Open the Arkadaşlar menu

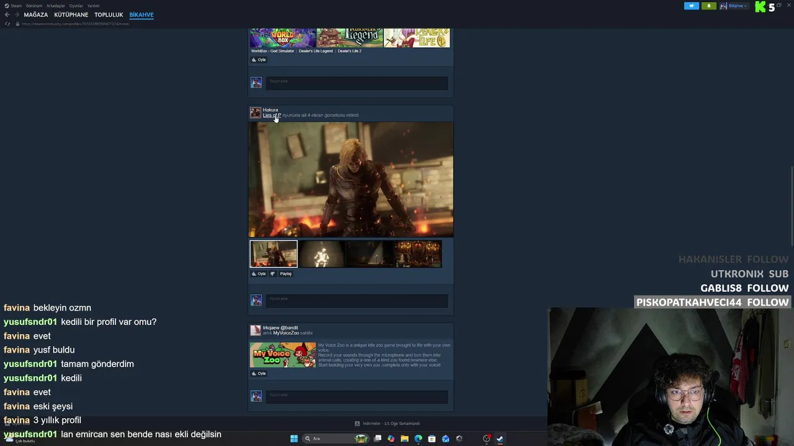click(55, 6)
